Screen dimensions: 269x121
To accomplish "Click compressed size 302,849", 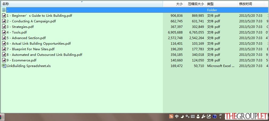I will tap(198, 27).
